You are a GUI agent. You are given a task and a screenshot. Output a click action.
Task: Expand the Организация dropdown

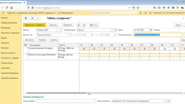coord(112,30)
